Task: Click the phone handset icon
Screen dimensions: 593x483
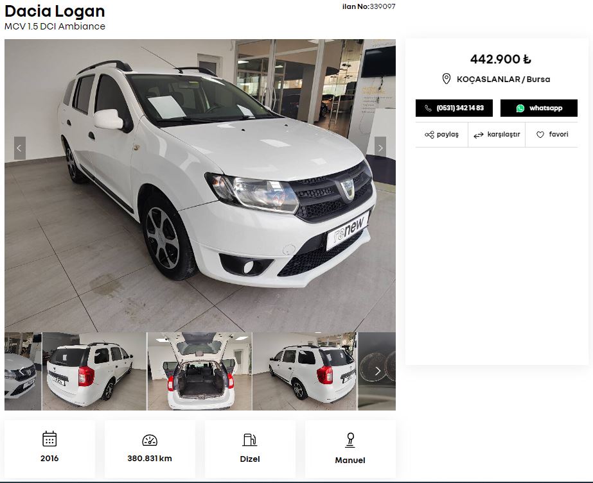Action: (x=428, y=108)
